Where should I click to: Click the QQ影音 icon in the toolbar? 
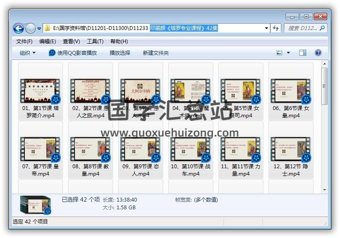(52, 53)
